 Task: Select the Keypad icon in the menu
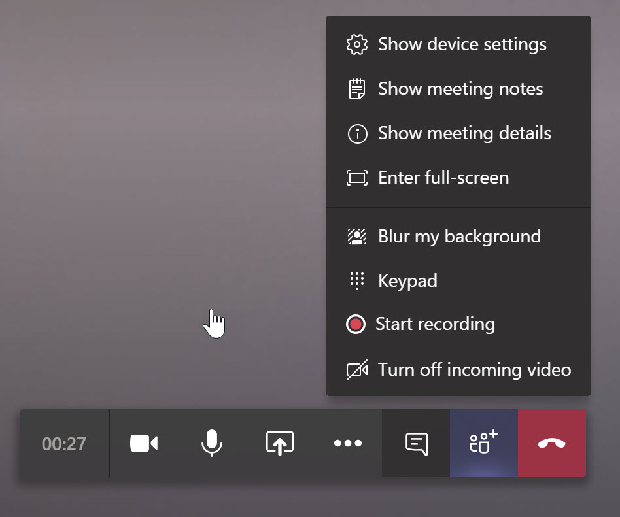[357, 280]
